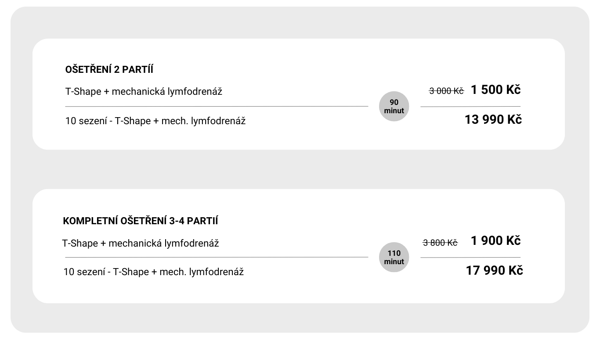Click the "90 minut" duration badge
Viewport: 600px width, 337px height.
(x=394, y=106)
